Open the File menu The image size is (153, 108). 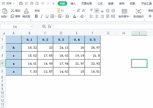click(x=8, y=4)
